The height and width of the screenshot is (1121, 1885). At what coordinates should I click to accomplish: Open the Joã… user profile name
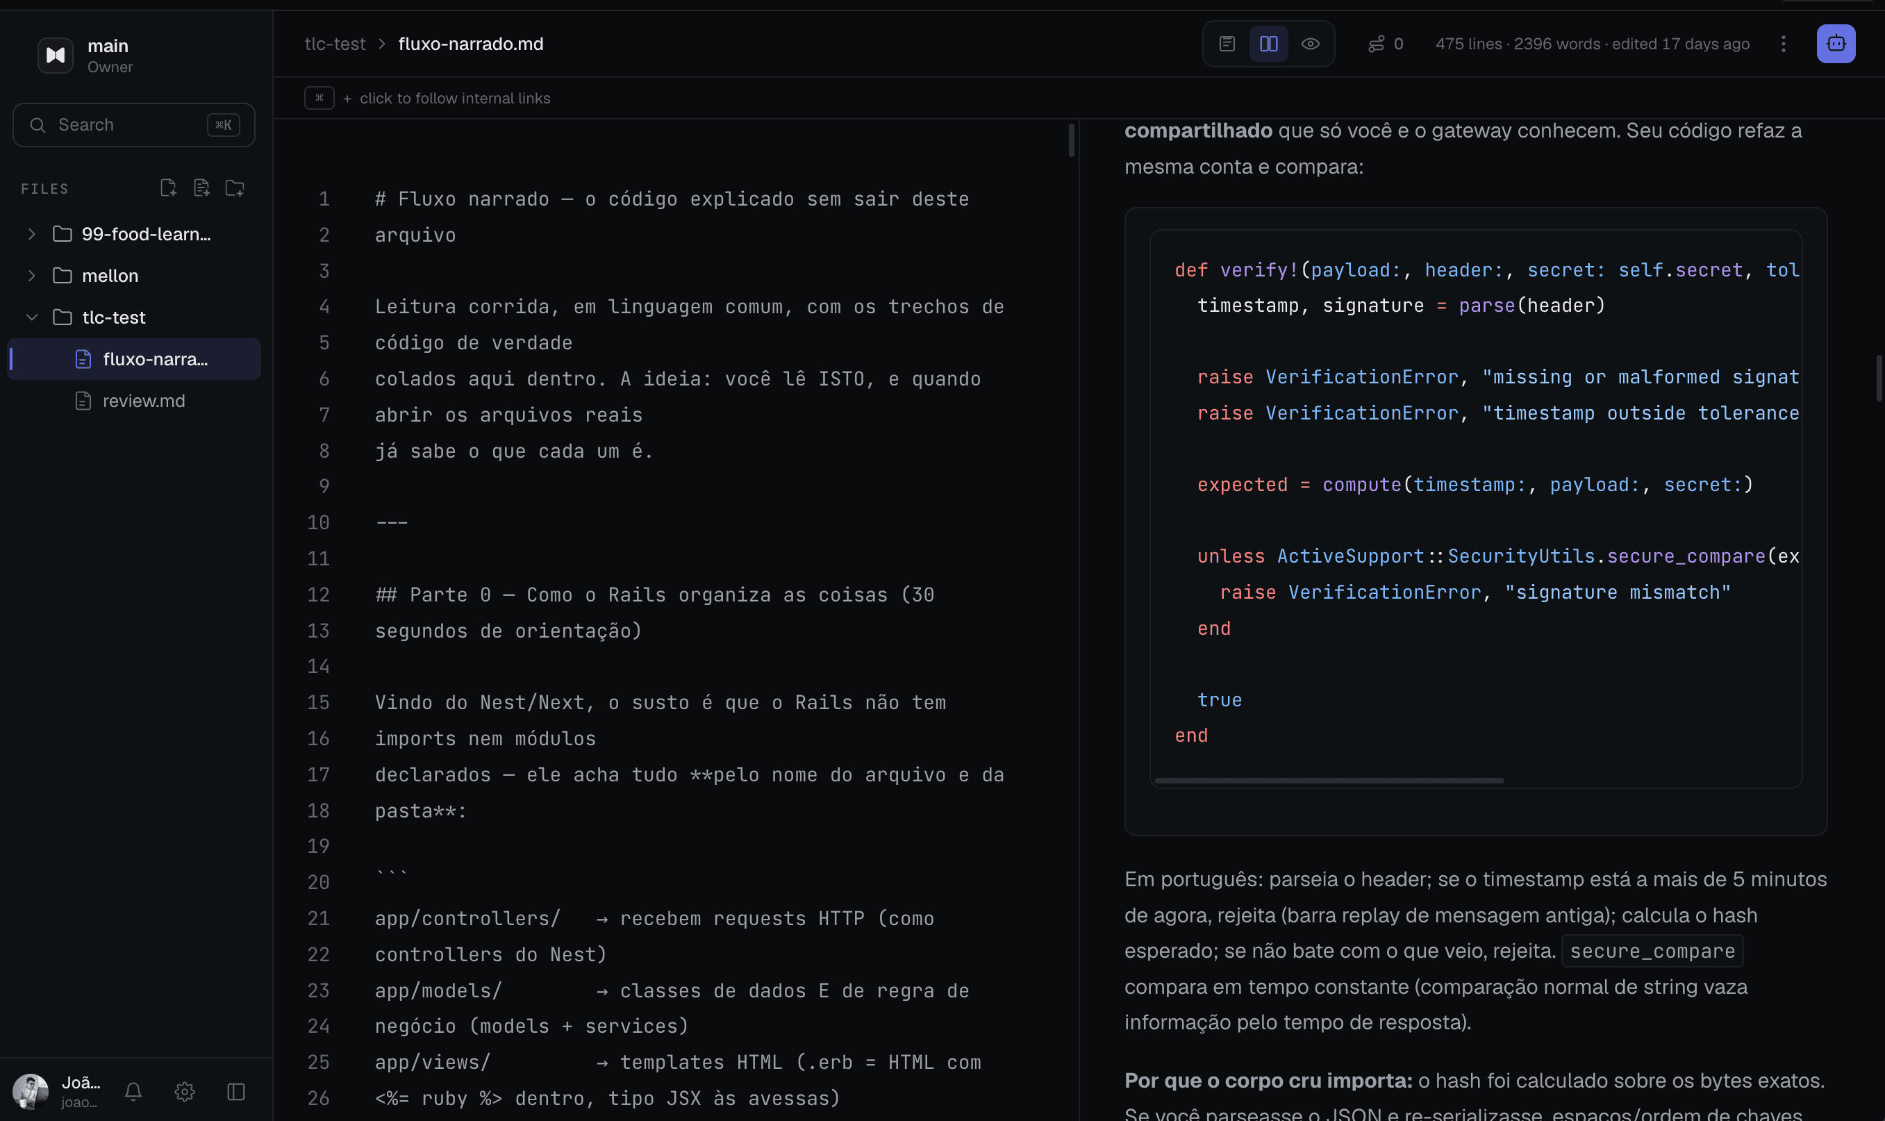(81, 1083)
